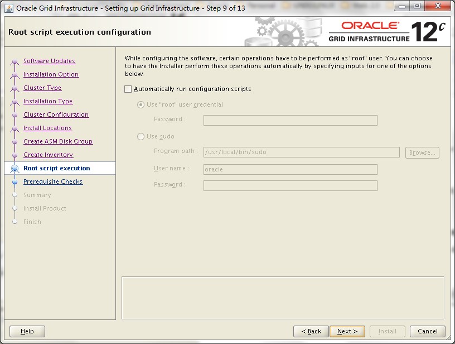Viewport: 455px width, 344px height.
Task: Click the Summary step label
Action: point(37,195)
